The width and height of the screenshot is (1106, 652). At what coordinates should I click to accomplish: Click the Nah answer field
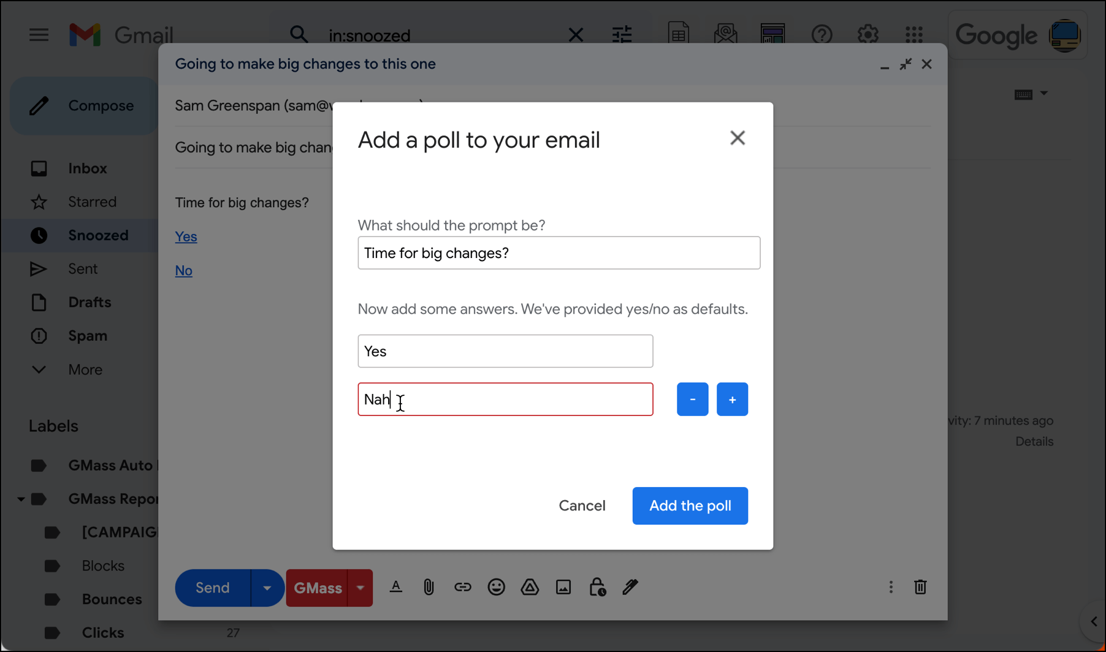(x=505, y=400)
